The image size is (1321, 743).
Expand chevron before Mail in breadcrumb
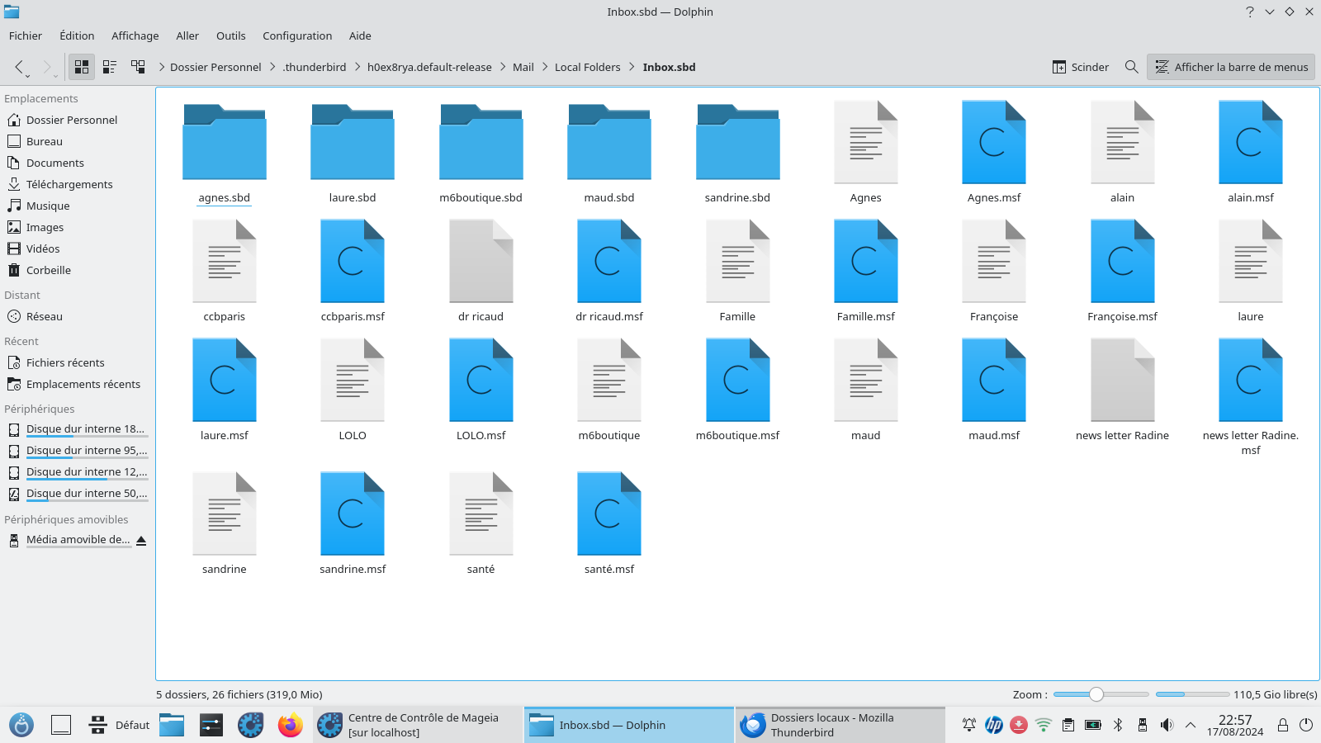click(503, 67)
